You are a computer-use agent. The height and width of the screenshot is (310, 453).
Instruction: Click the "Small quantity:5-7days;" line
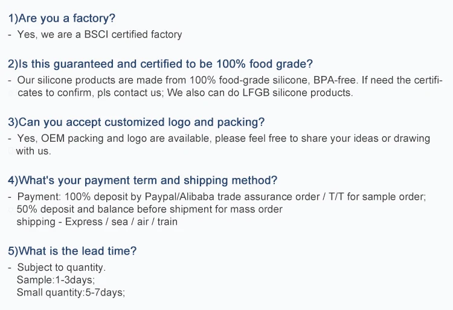coord(70,293)
